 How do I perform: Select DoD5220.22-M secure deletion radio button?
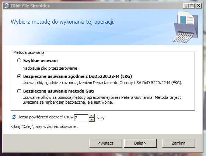tap(19, 76)
